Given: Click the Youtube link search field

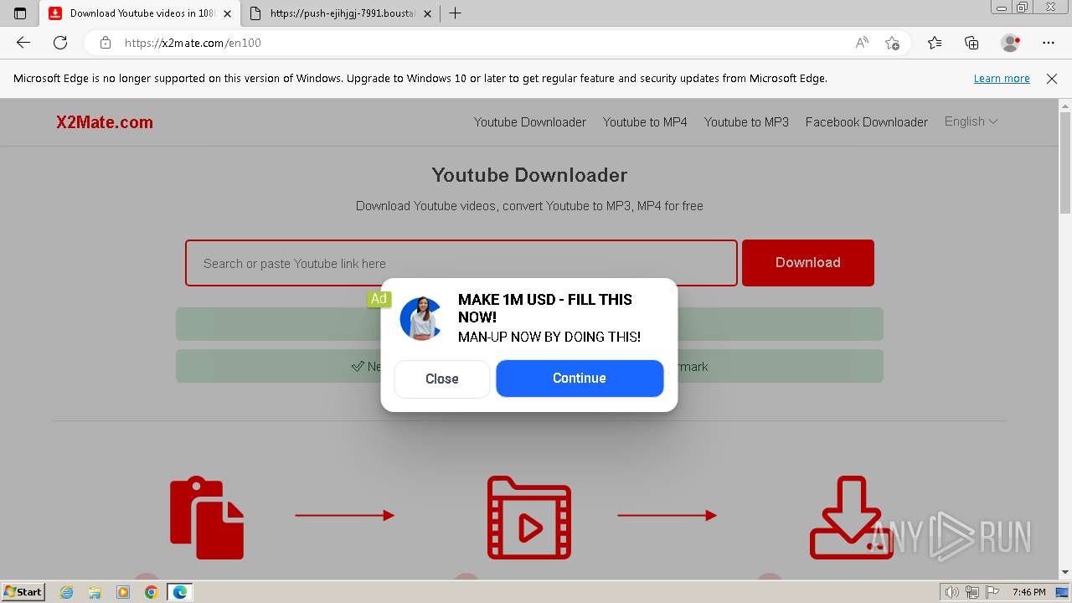Looking at the screenshot, I should point(461,263).
